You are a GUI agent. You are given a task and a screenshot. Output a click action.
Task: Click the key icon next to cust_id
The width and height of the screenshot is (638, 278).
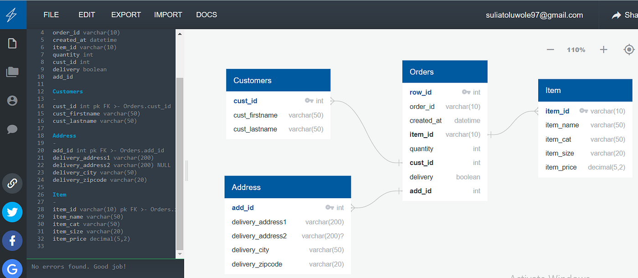[309, 101]
